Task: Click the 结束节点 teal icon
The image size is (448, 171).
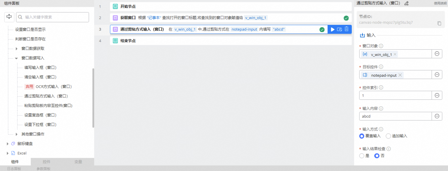Action: 115,41
